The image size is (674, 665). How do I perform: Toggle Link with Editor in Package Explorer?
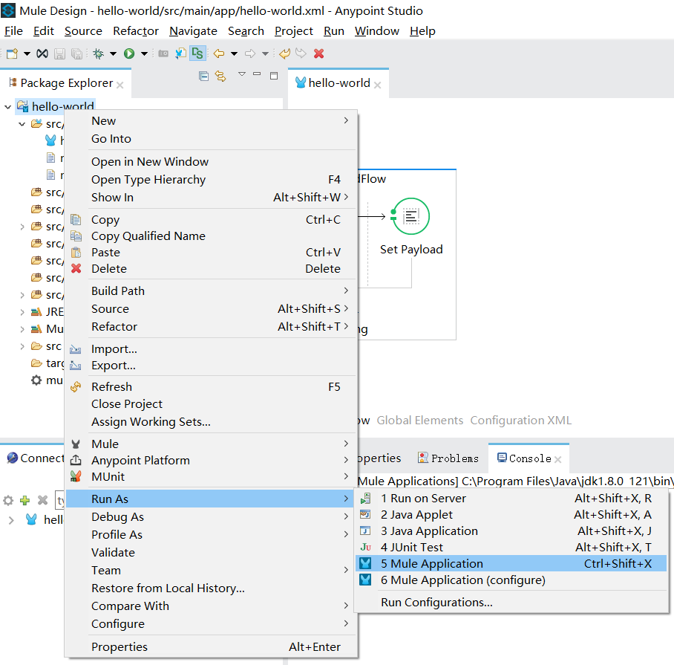pyautogui.click(x=220, y=76)
